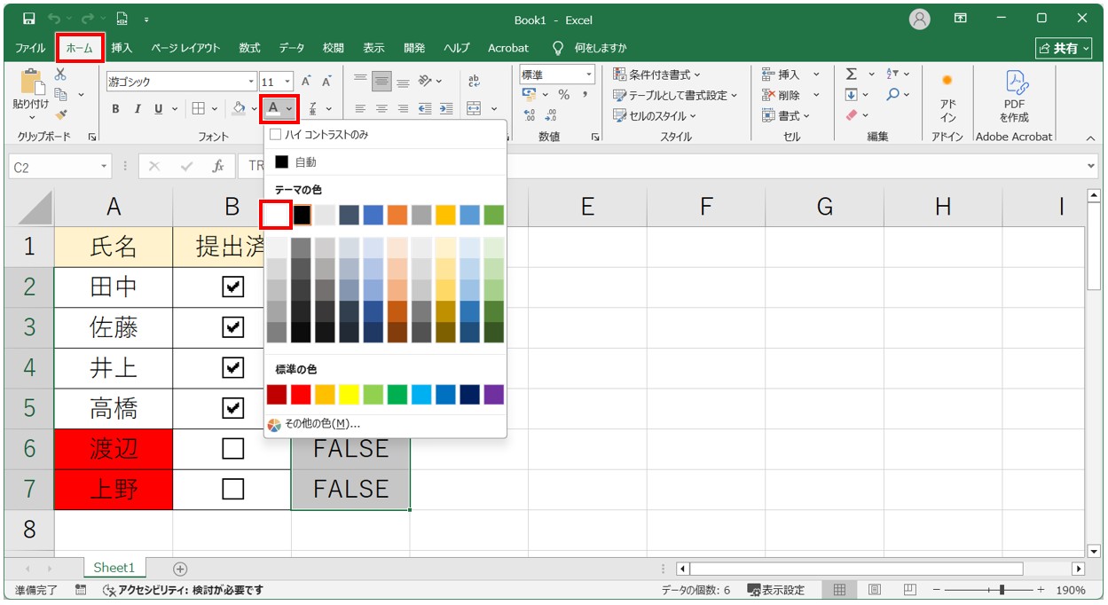The height and width of the screenshot is (605, 1108).
Task: Open the font name dropdown 游ゴシック
Action: (x=251, y=82)
